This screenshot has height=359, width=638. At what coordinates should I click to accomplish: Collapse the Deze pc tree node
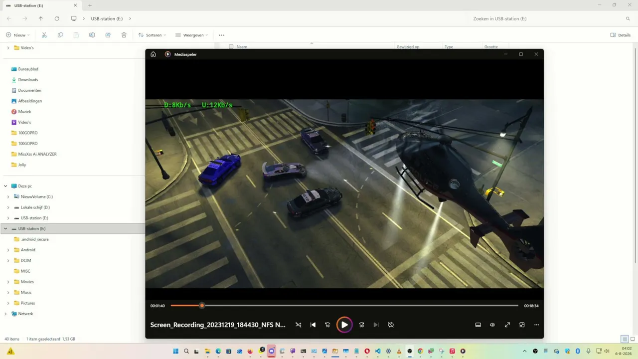pos(5,186)
